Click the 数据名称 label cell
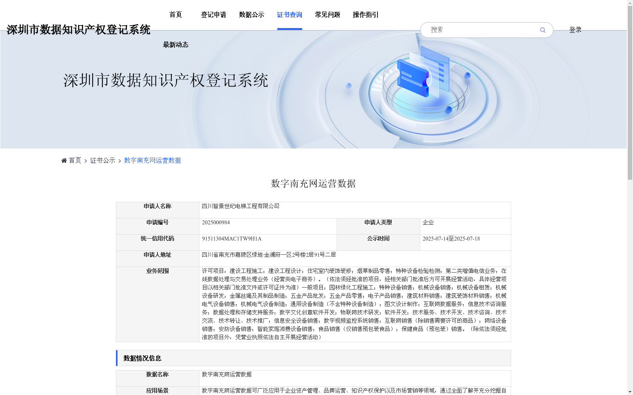Image resolution: width=633 pixels, height=395 pixels. (x=157, y=378)
